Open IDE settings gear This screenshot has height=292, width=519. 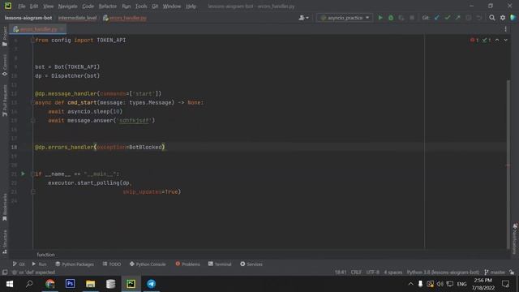(503, 18)
